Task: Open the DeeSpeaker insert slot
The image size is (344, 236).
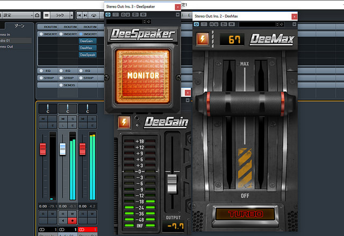Action: 88,55
